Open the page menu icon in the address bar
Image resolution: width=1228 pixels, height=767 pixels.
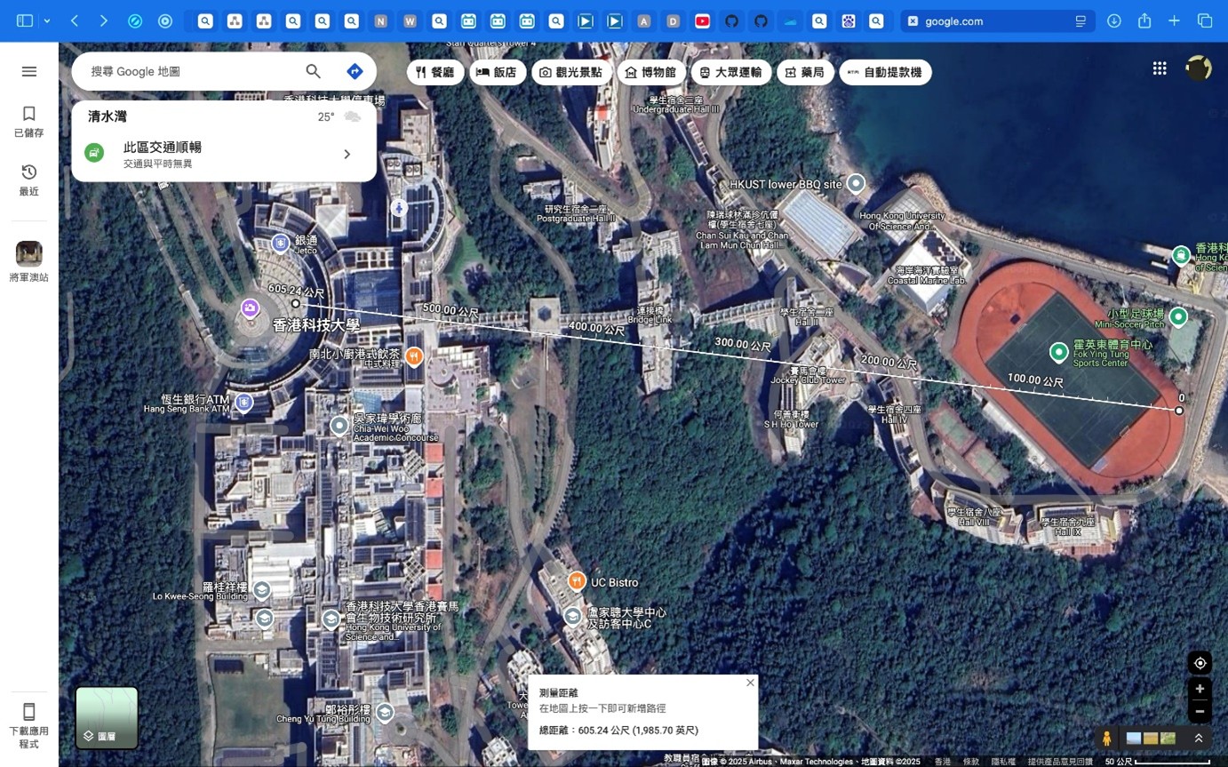click(x=1081, y=20)
